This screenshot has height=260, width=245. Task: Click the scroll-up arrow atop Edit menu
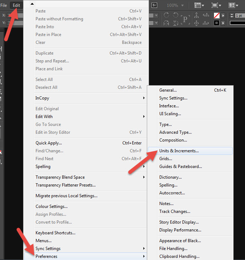(32, 4)
